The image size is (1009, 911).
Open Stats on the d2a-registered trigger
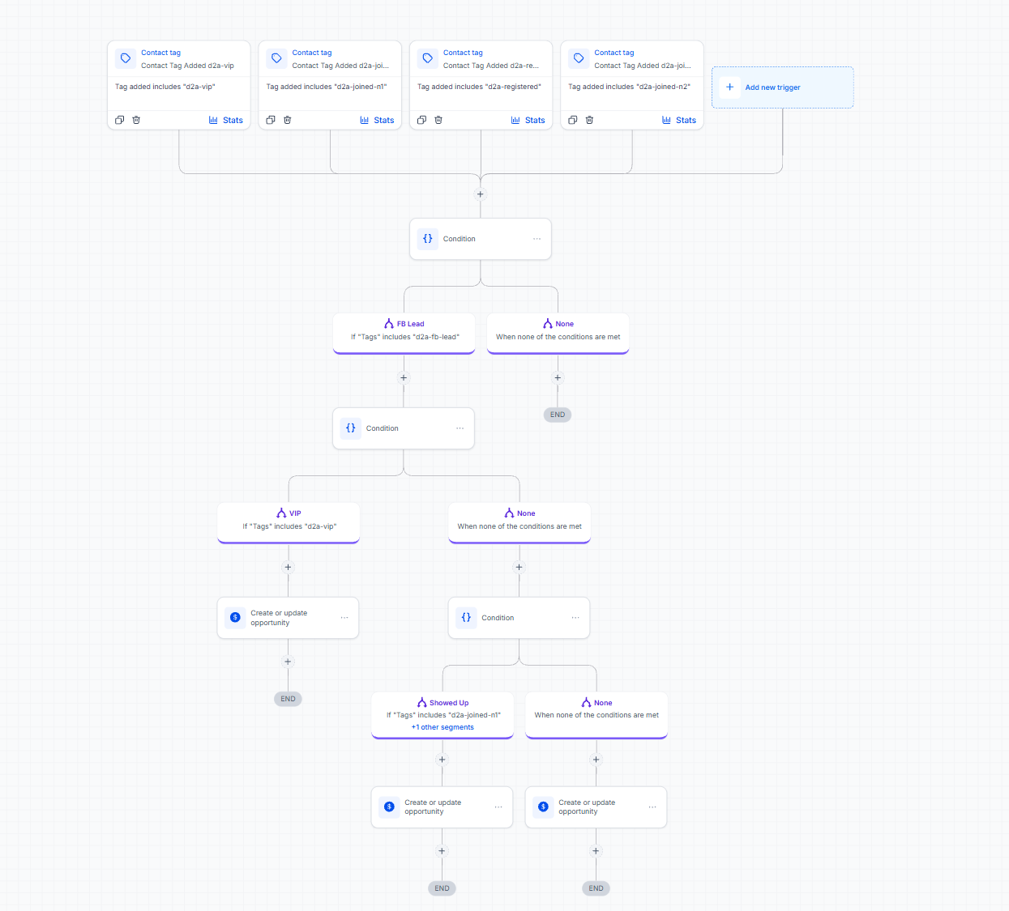528,120
